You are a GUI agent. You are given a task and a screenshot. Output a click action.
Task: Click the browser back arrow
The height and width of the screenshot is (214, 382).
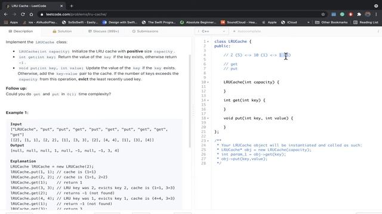point(5,14)
